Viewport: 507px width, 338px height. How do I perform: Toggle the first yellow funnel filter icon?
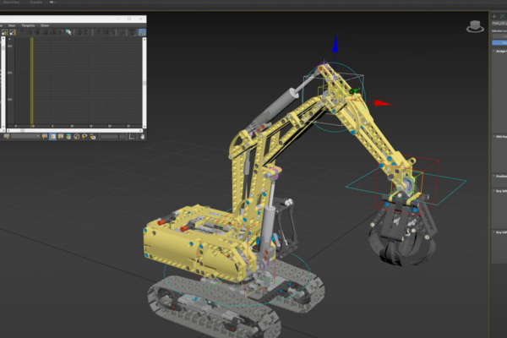(45, 137)
